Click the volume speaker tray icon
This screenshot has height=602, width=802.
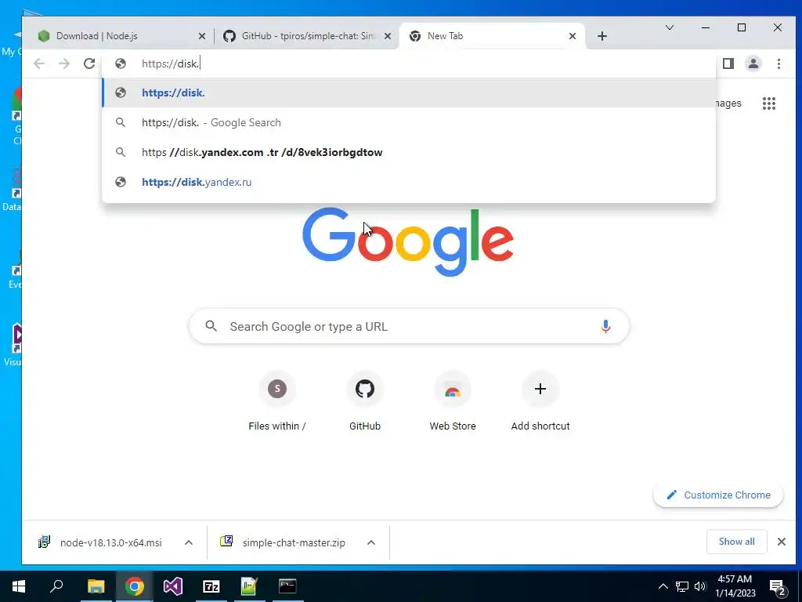[700, 586]
